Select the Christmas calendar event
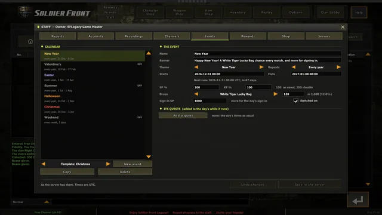Image resolution: width=382 pixels, height=215 pixels. (x=93, y=109)
